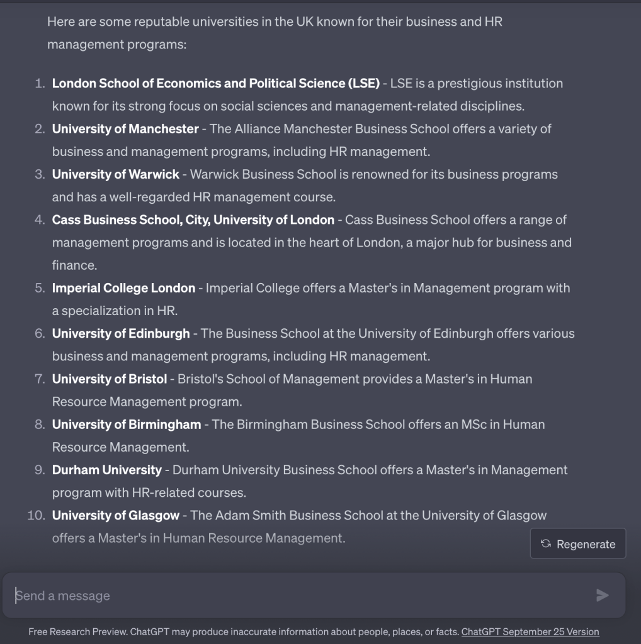Viewport: 641px width, 644px height.
Task: Click the send message arrow icon
Action: click(x=603, y=595)
